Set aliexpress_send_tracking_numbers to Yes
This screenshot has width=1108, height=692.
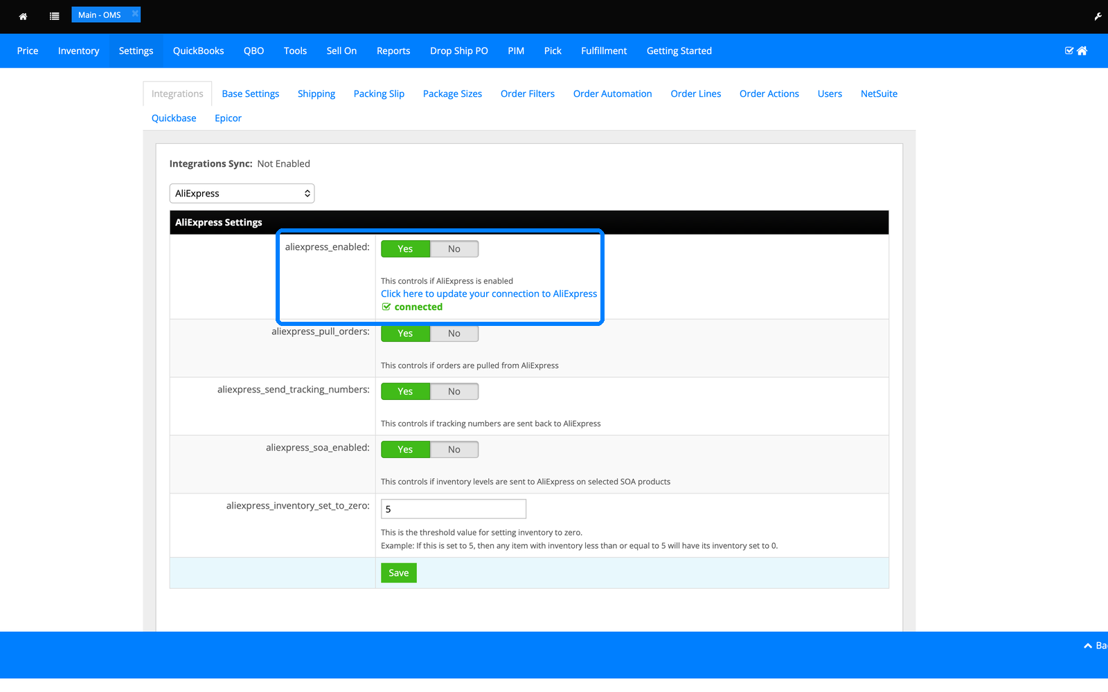tap(405, 391)
